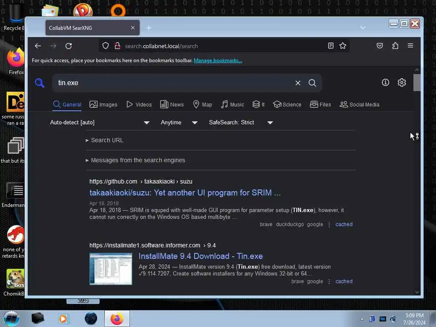The width and height of the screenshot is (436, 327).
Task: Open the SearXNG about info icon
Action: point(385,82)
